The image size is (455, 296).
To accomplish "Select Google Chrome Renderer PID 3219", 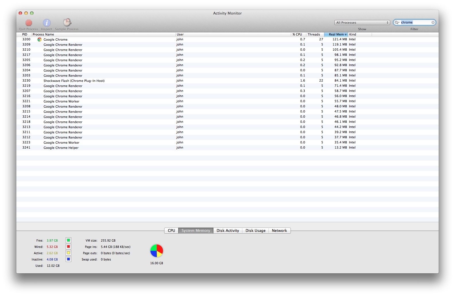I will coord(227,86).
